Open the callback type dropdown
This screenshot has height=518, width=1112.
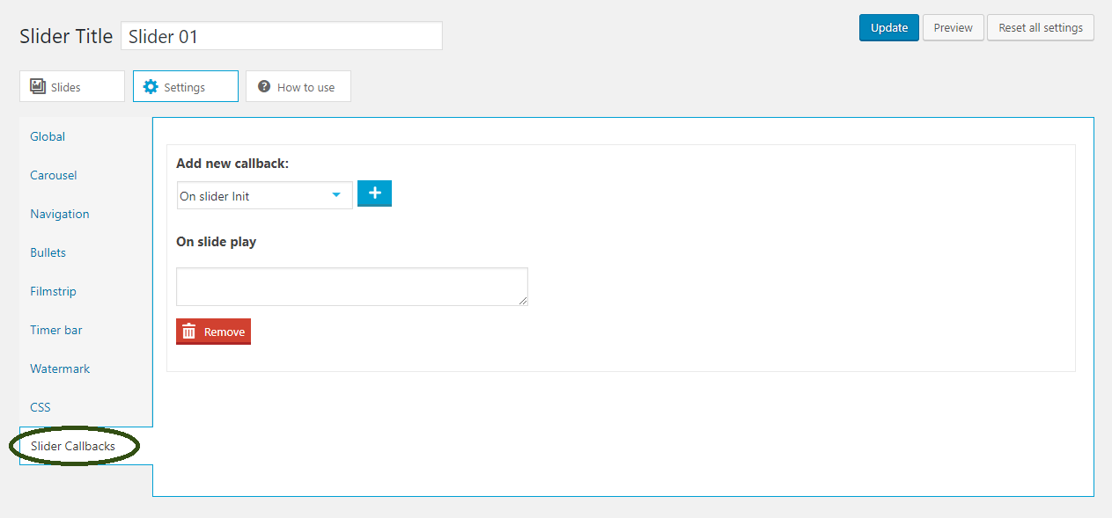(264, 195)
